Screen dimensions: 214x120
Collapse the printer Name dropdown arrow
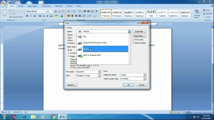pyautogui.click(x=129, y=31)
